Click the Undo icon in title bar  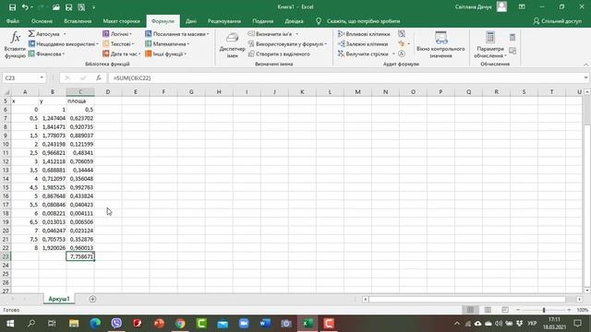point(25,6)
